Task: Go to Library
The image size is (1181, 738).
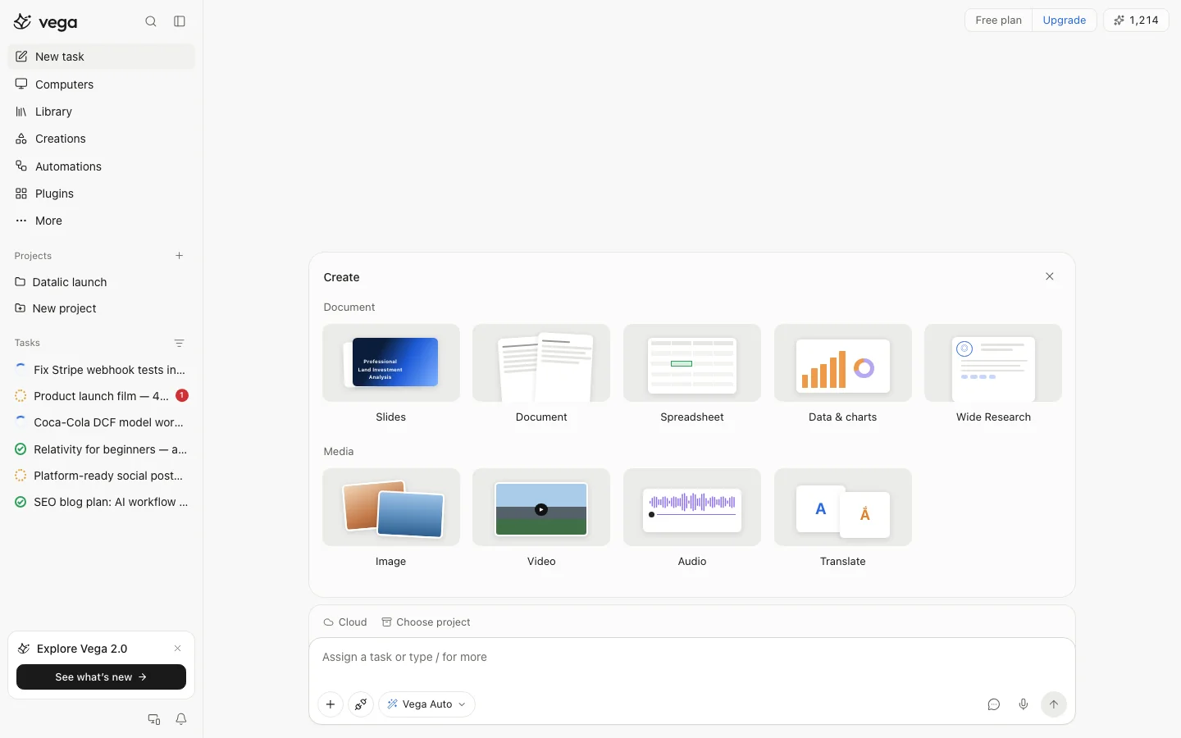Action: coord(102,112)
